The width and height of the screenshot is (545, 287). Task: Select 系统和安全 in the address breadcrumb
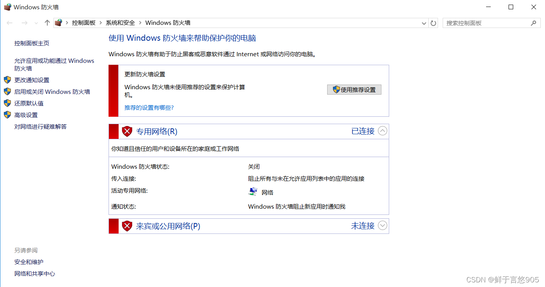[x=121, y=23]
